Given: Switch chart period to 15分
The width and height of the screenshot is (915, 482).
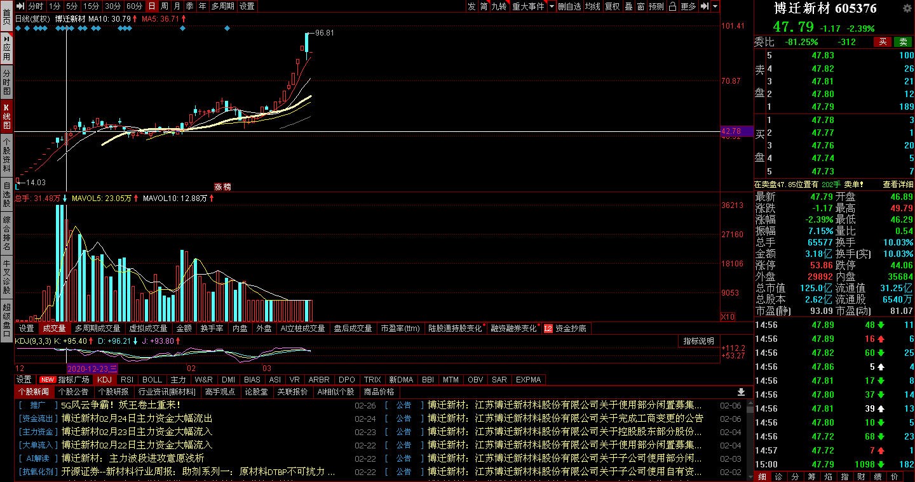Looking at the screenshot, I should tap(91, 6).
